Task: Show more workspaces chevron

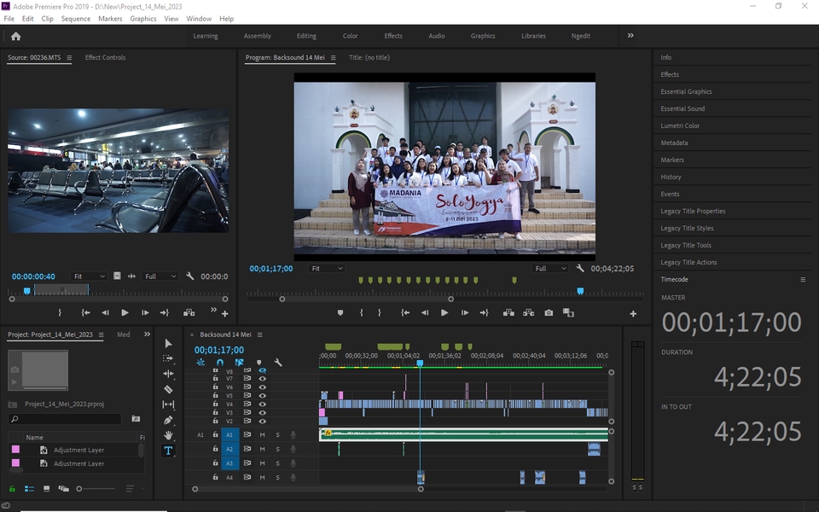Action: pyautogui.click(x=630, y=36)
